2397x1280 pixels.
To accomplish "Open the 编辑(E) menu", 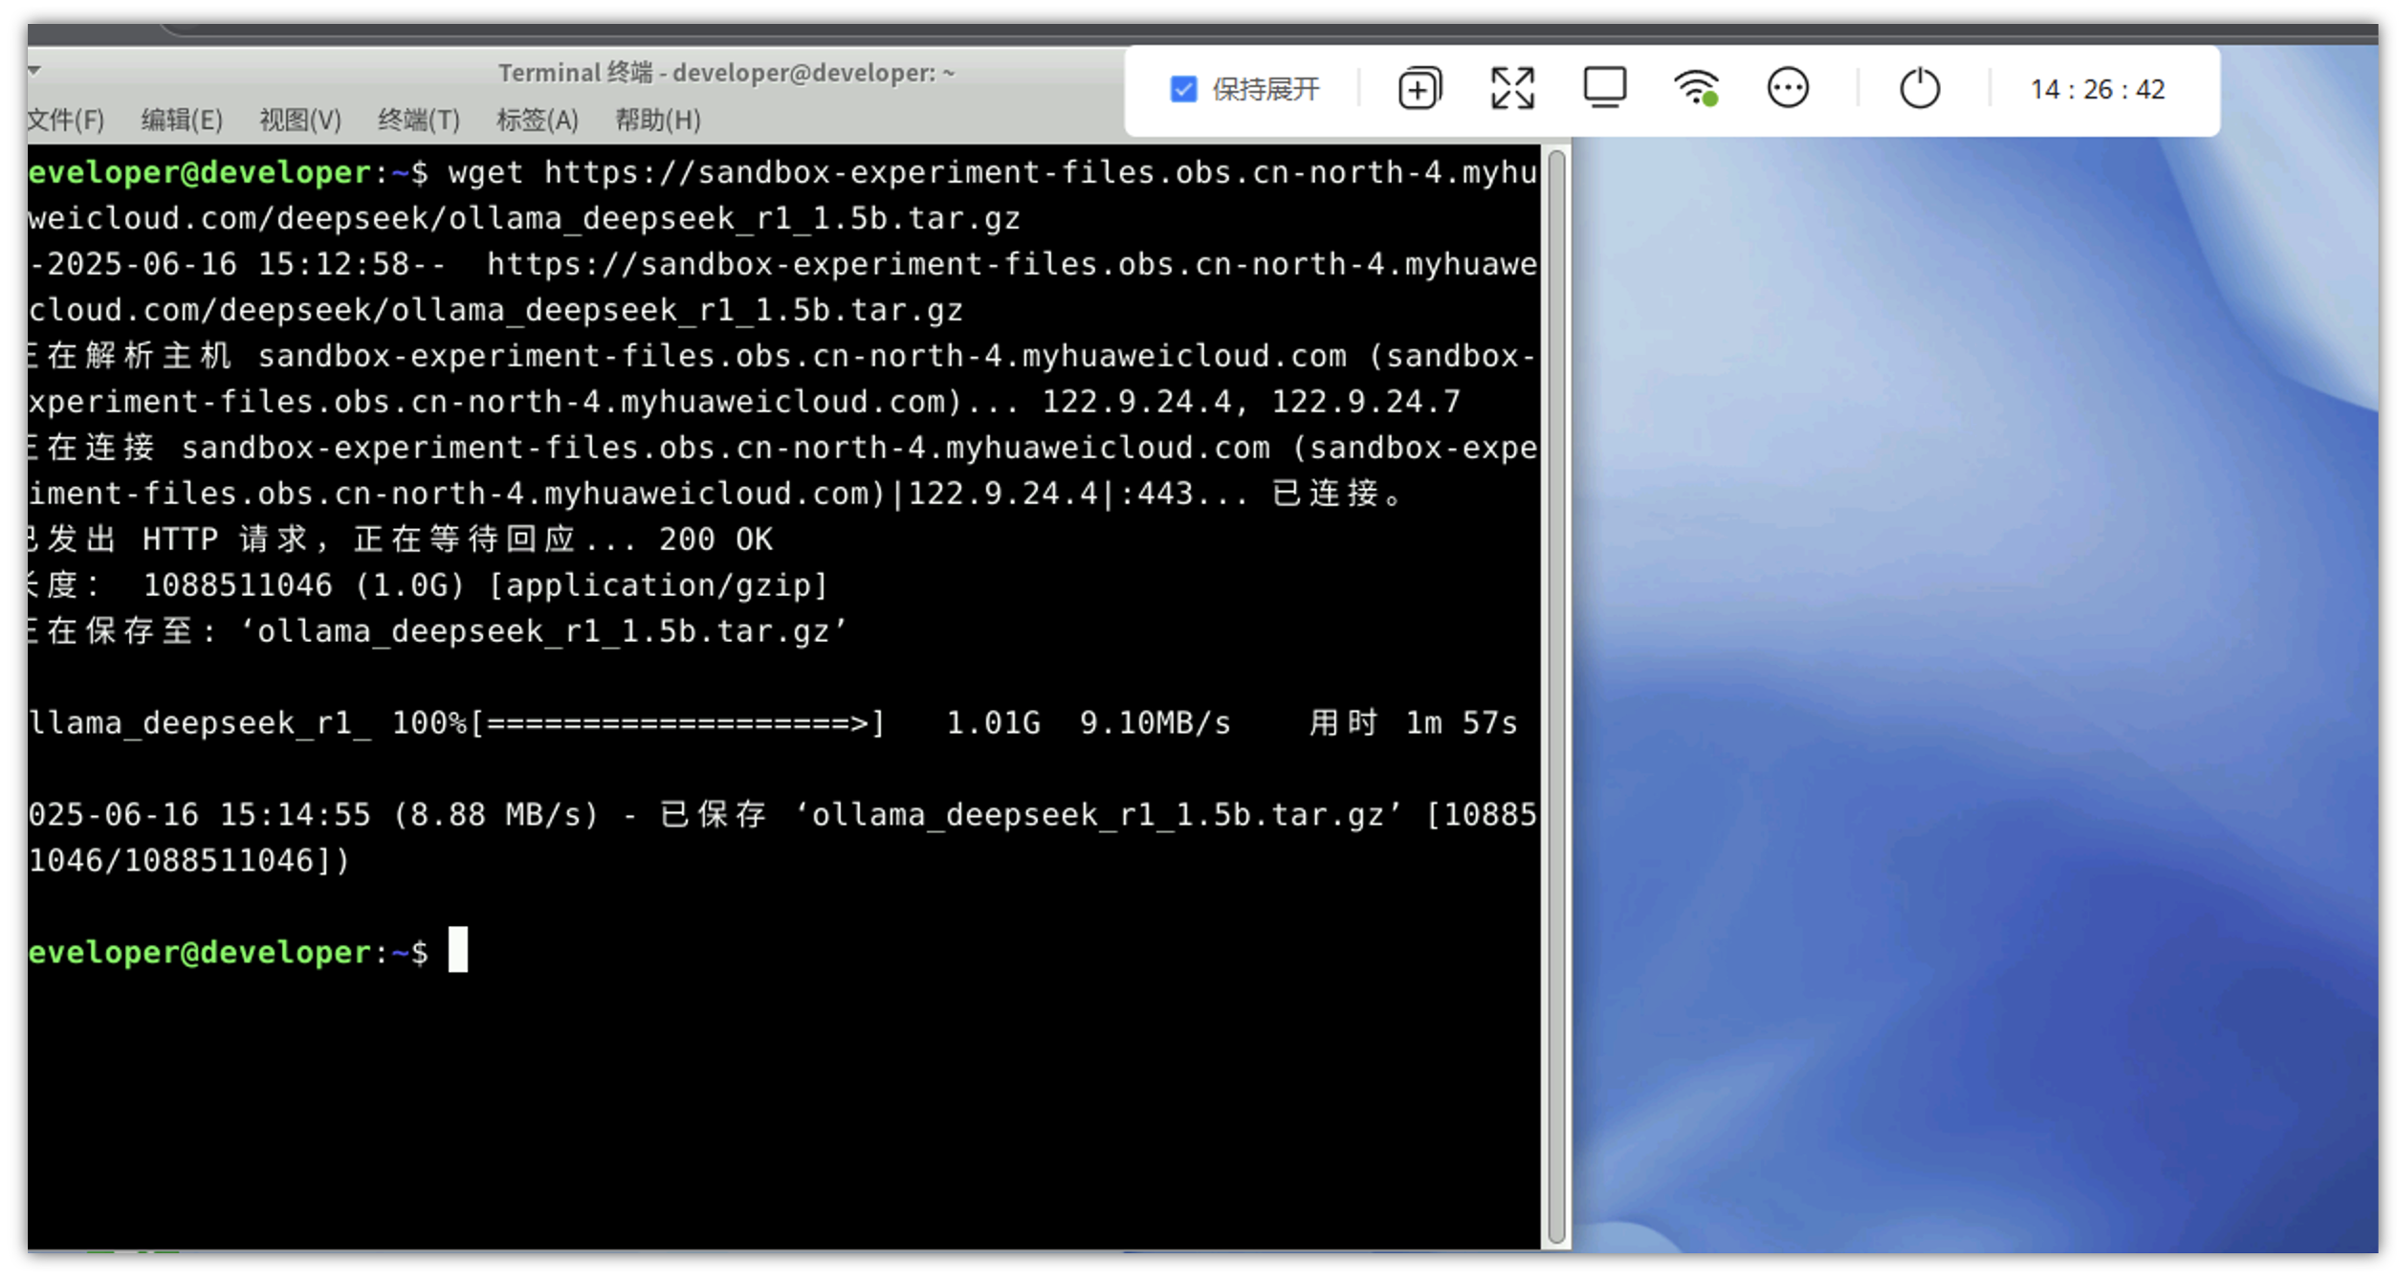I will click(x=182, y=120).
